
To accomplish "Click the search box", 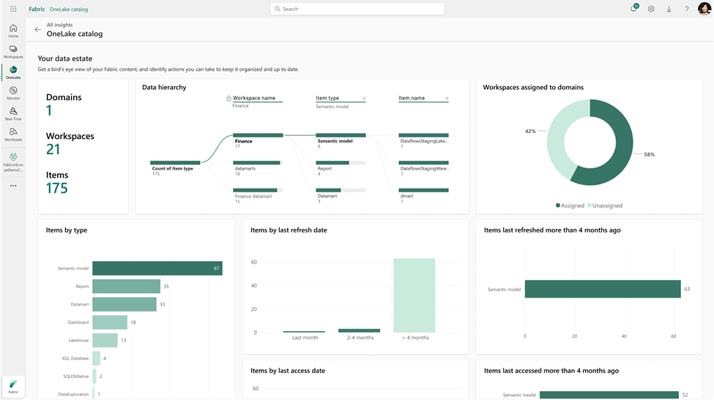I will click(x=357, y=9).
